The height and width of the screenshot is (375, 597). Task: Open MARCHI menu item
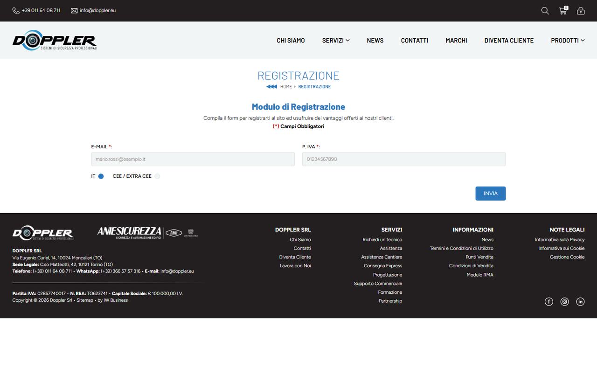pos(456,41)
